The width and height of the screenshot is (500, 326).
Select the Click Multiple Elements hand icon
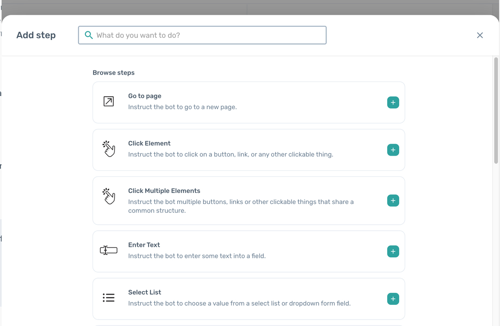[109, 196]
